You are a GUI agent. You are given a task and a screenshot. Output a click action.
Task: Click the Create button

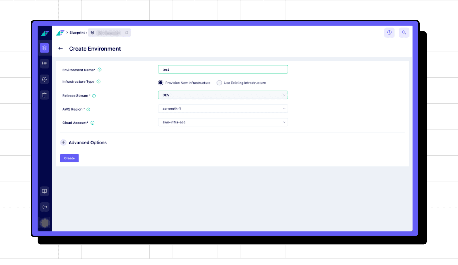point(69,158)
